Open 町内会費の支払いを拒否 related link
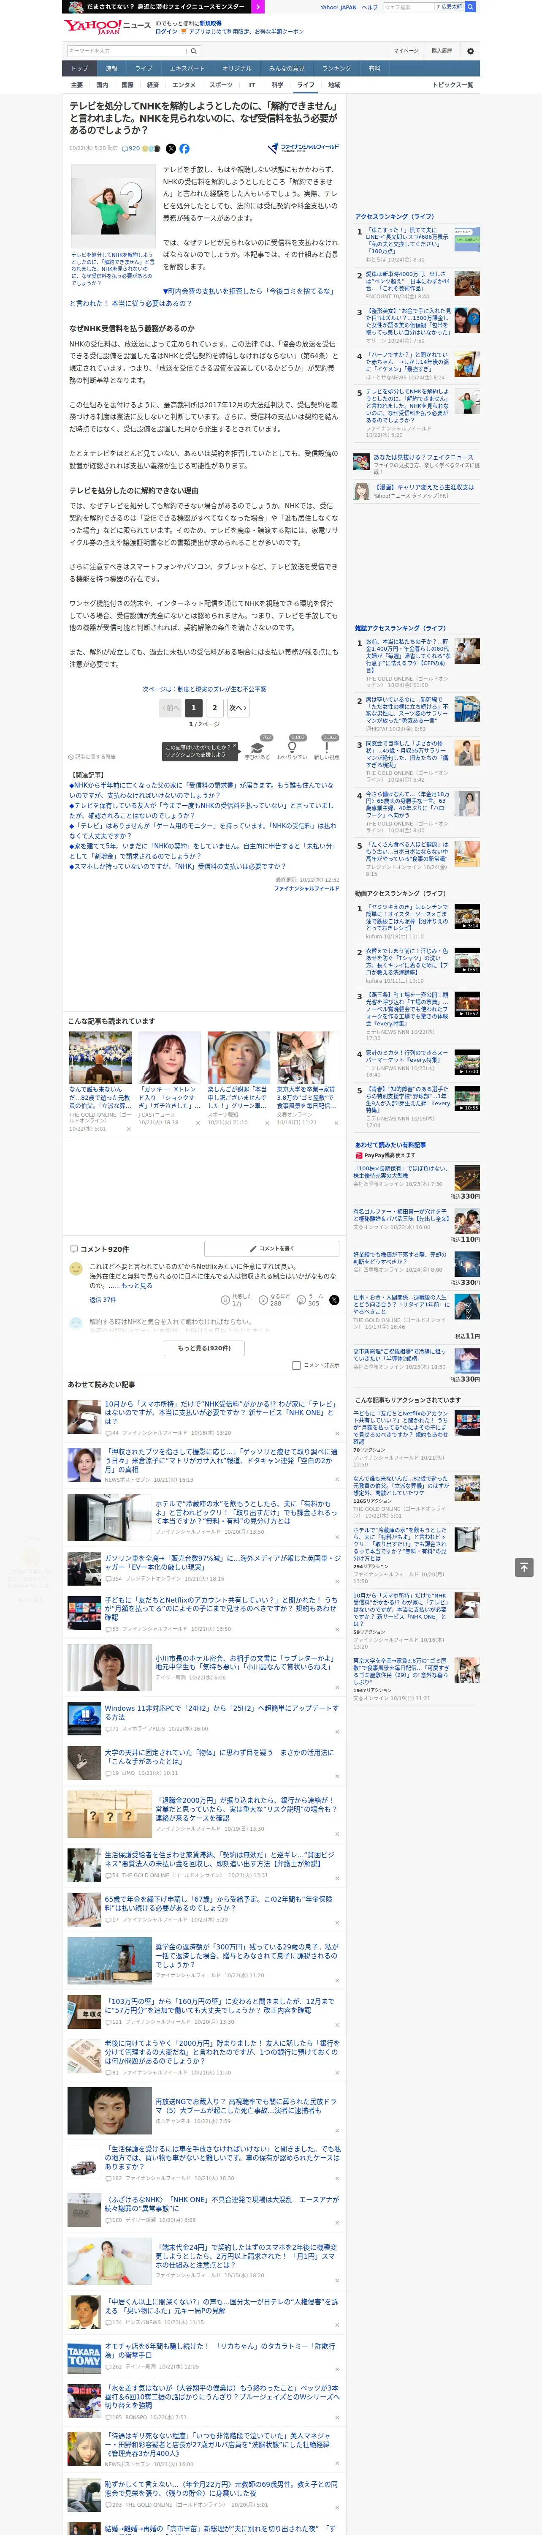The height and width of the screenshot is (2535, 542). [x=202, y=297]
